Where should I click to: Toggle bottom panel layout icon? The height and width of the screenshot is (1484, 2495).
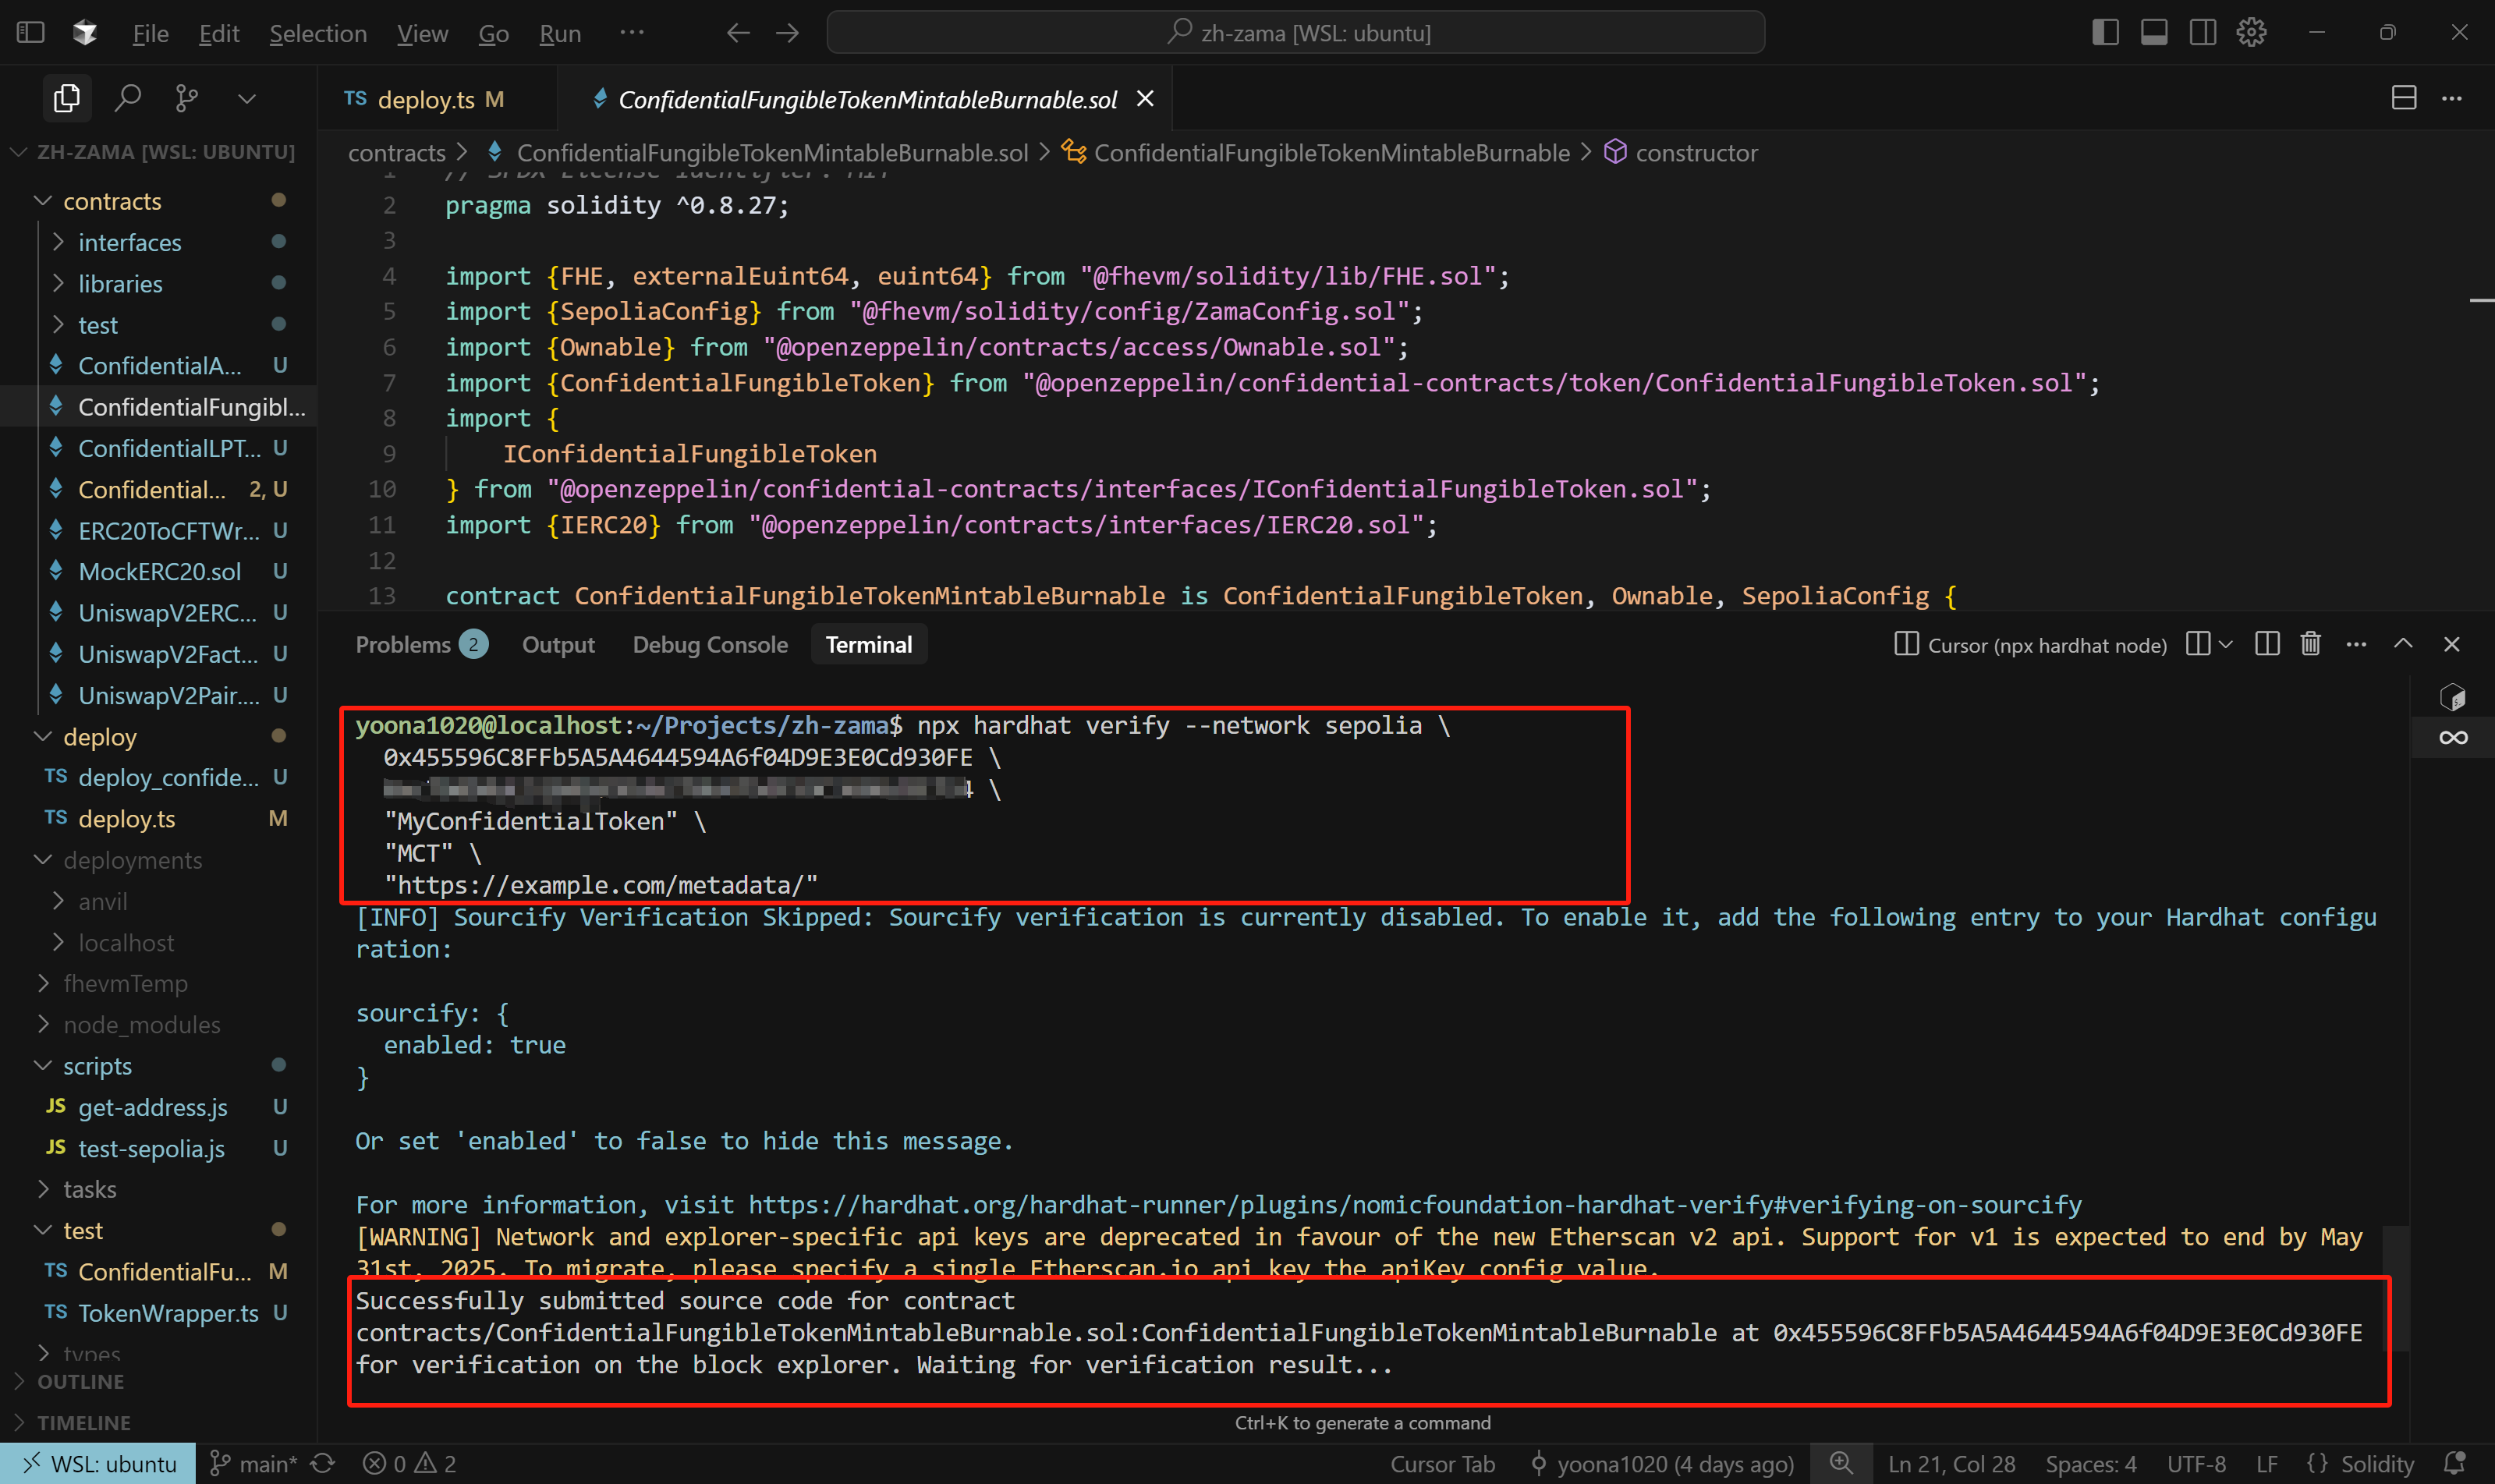tap(2154, 33)
